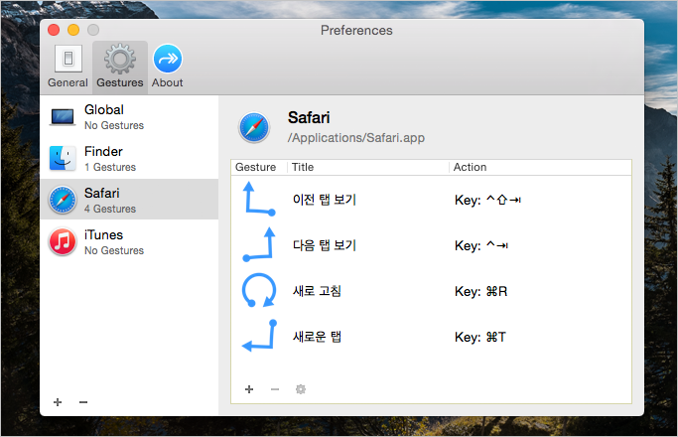
Task: Add a new application with sidebar plus button
Action: tap(58, 402)
